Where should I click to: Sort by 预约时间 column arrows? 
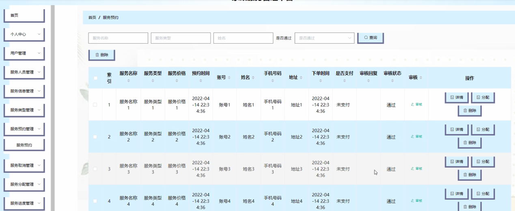pos(200,81)
